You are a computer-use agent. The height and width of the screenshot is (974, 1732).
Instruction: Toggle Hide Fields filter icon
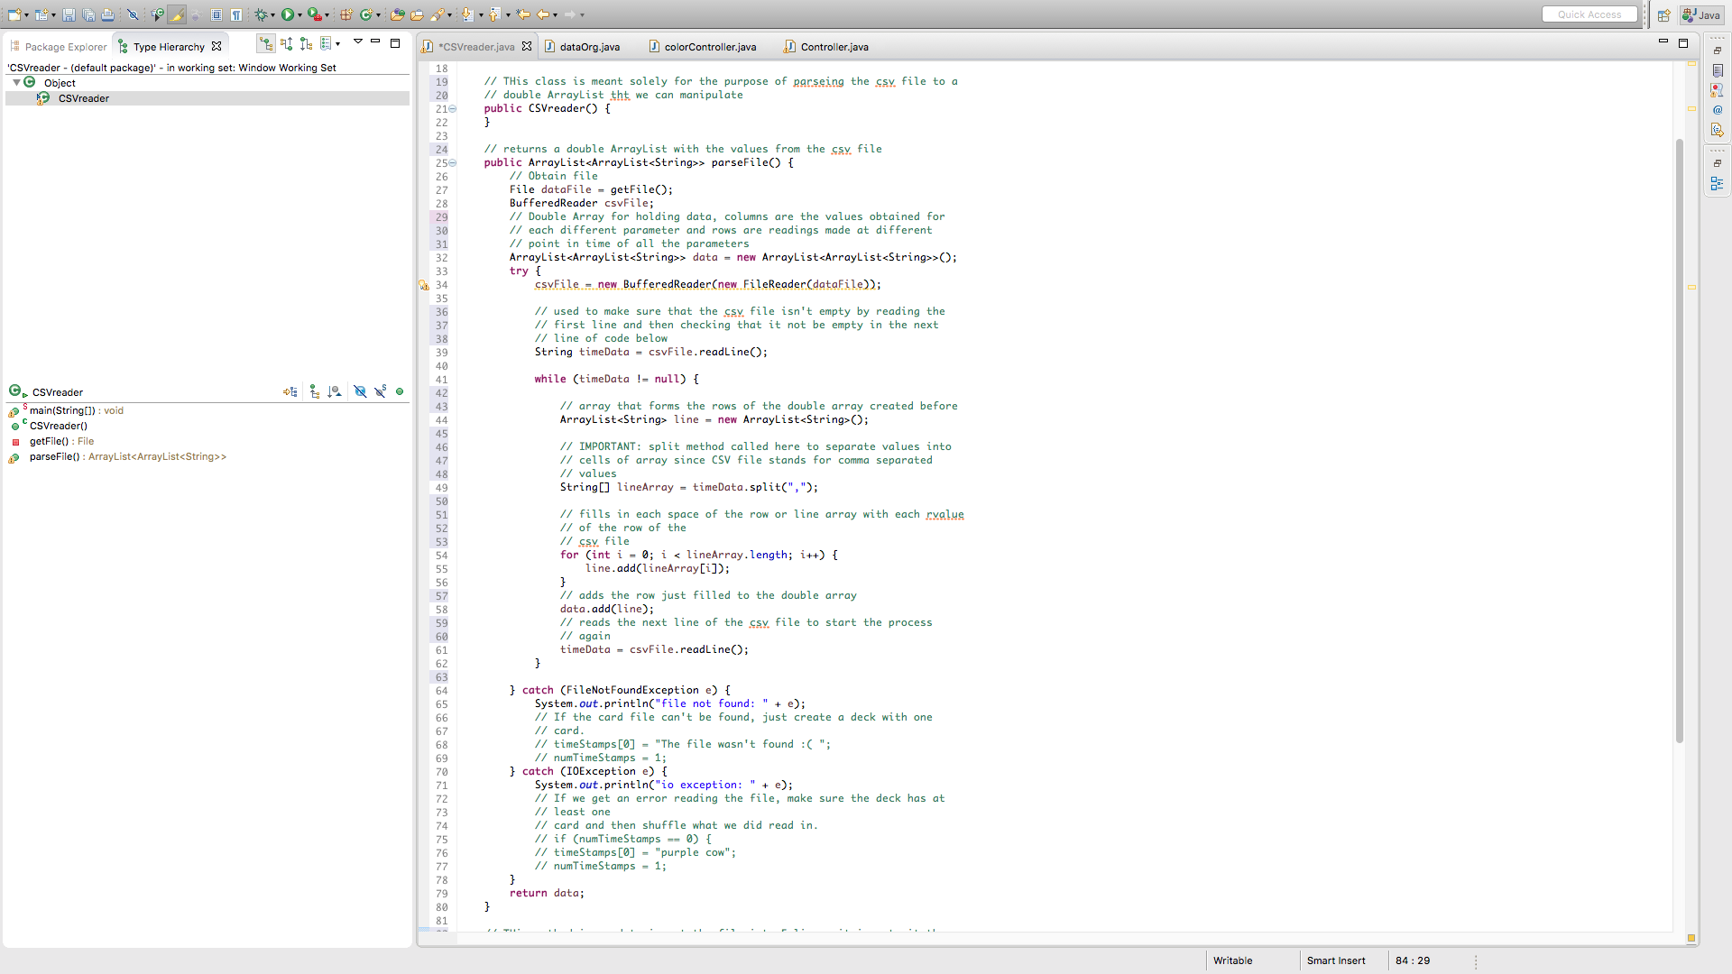[x=360, y=391]
